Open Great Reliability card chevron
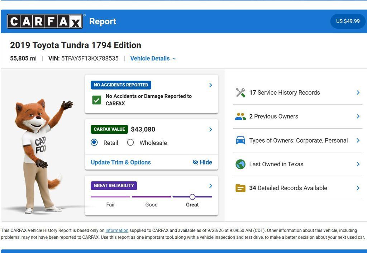This screenshot has width=367, height=253. pos(210,186)
